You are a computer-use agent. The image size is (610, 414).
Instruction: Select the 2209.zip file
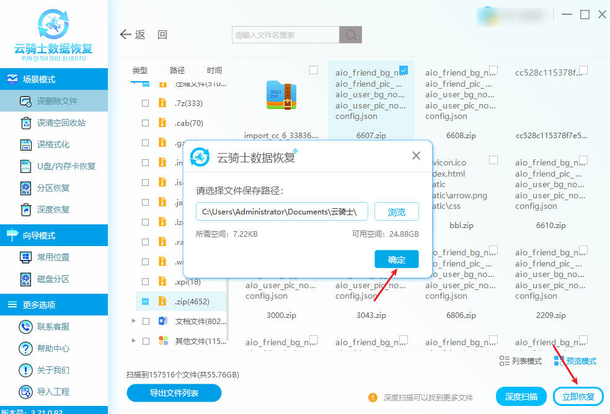pos(550,315)
